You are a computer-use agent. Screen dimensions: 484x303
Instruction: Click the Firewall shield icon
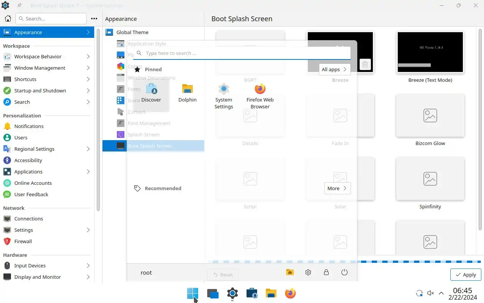click(7, 241)
